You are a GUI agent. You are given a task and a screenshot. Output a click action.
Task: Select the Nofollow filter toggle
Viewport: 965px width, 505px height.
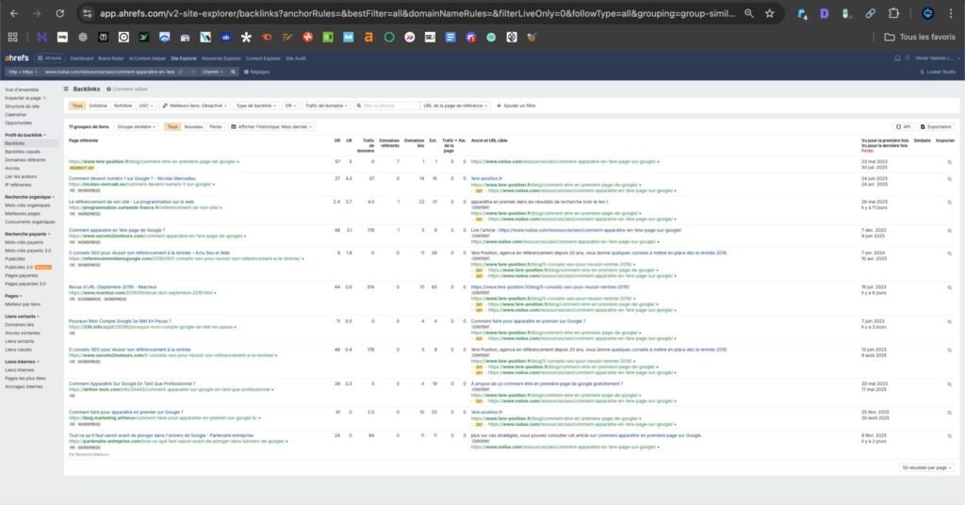point(123,106)
